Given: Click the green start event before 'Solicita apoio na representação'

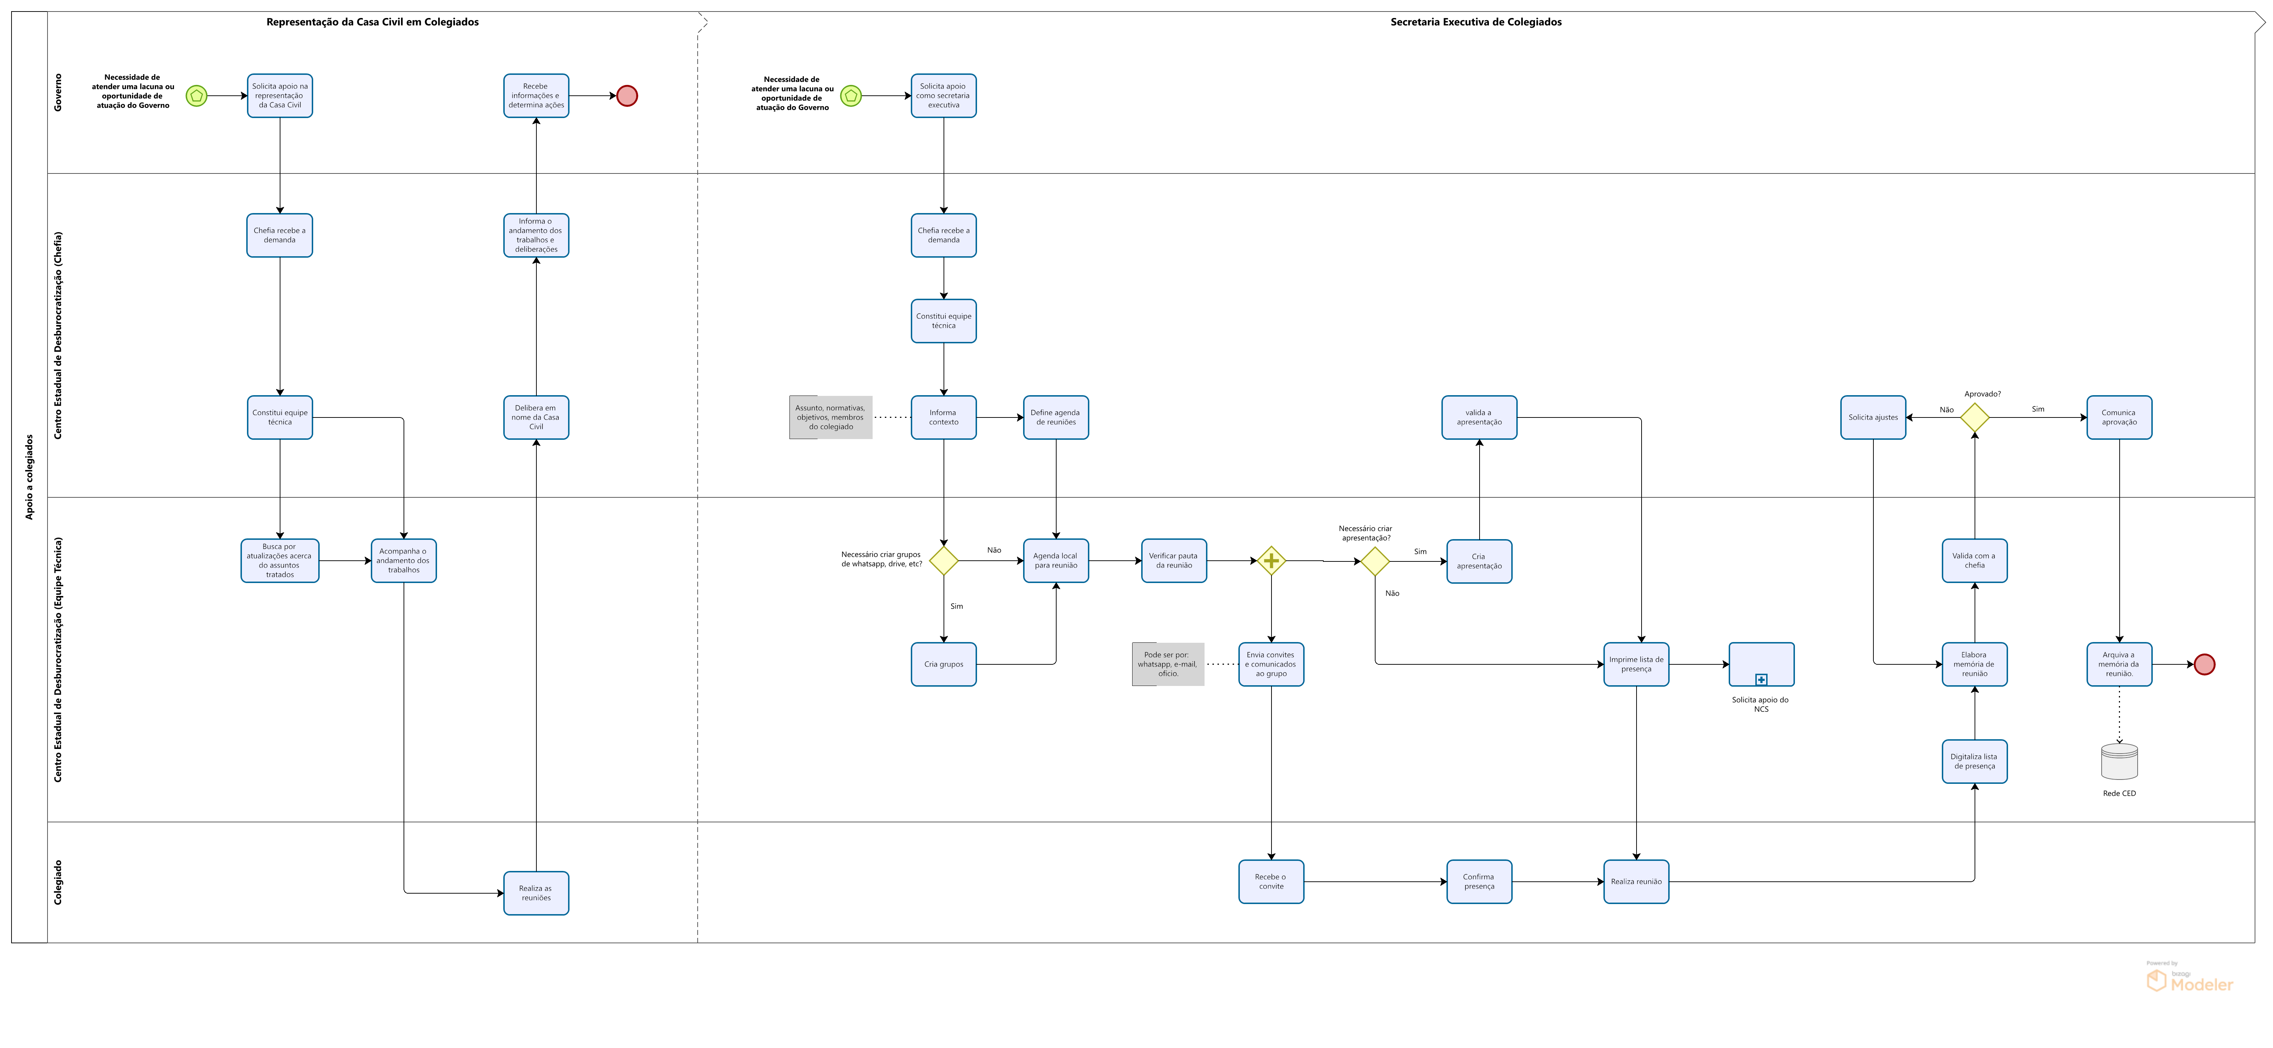Looking at the screenshot, I should coord(197,95).
